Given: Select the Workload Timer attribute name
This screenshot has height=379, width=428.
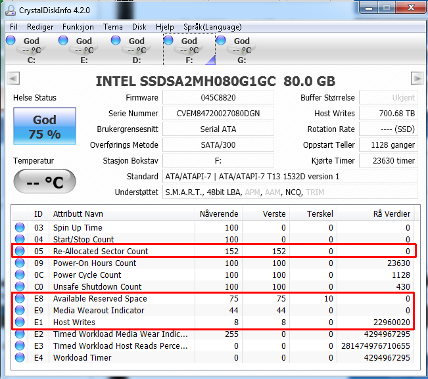Looking at the screenshot, I should (x=82, y=358).
